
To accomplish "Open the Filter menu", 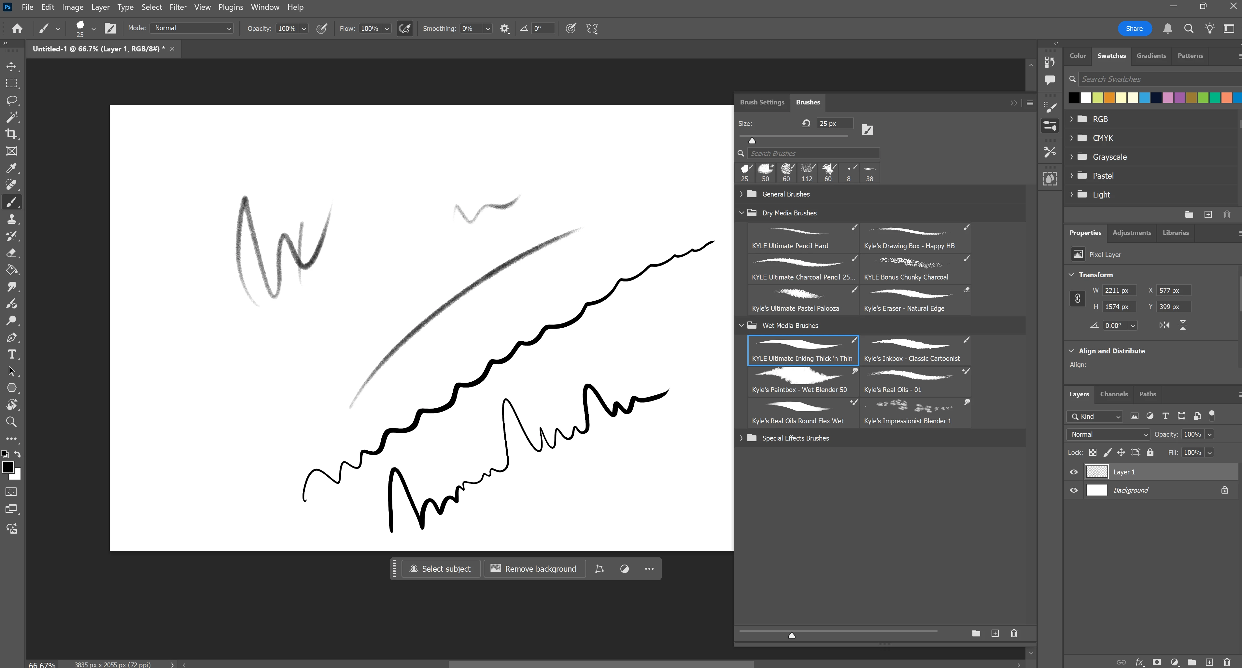I will pos(178,7).
